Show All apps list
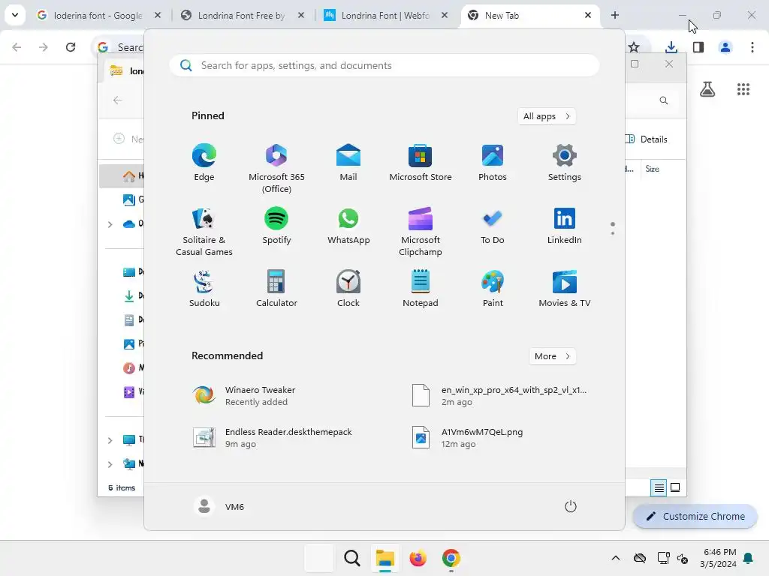Viewport: 769px width, 576px height. (x=547, y=116)
